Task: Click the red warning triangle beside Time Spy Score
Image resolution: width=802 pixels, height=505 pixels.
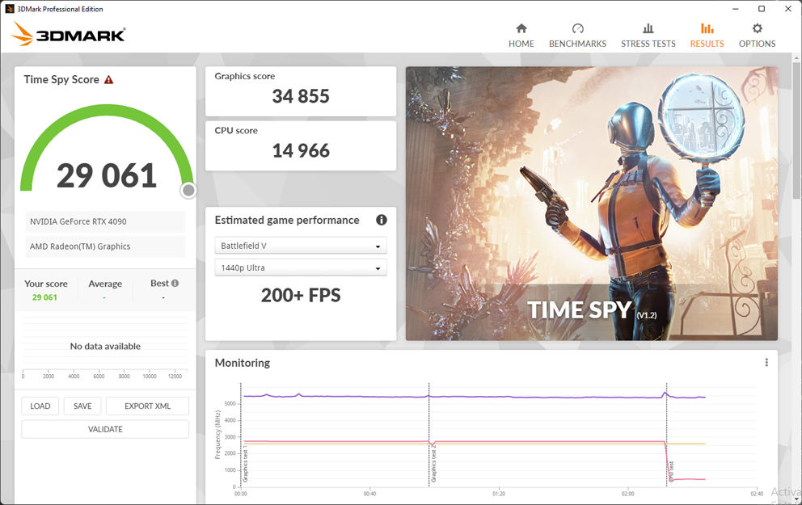Action: (x=108, y=80)
